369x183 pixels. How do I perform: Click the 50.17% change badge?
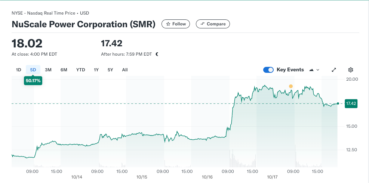coord(33,81)
